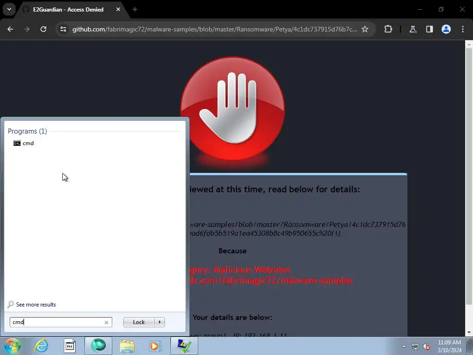Reload the blocked GitHub page

(x=43, y=29)
